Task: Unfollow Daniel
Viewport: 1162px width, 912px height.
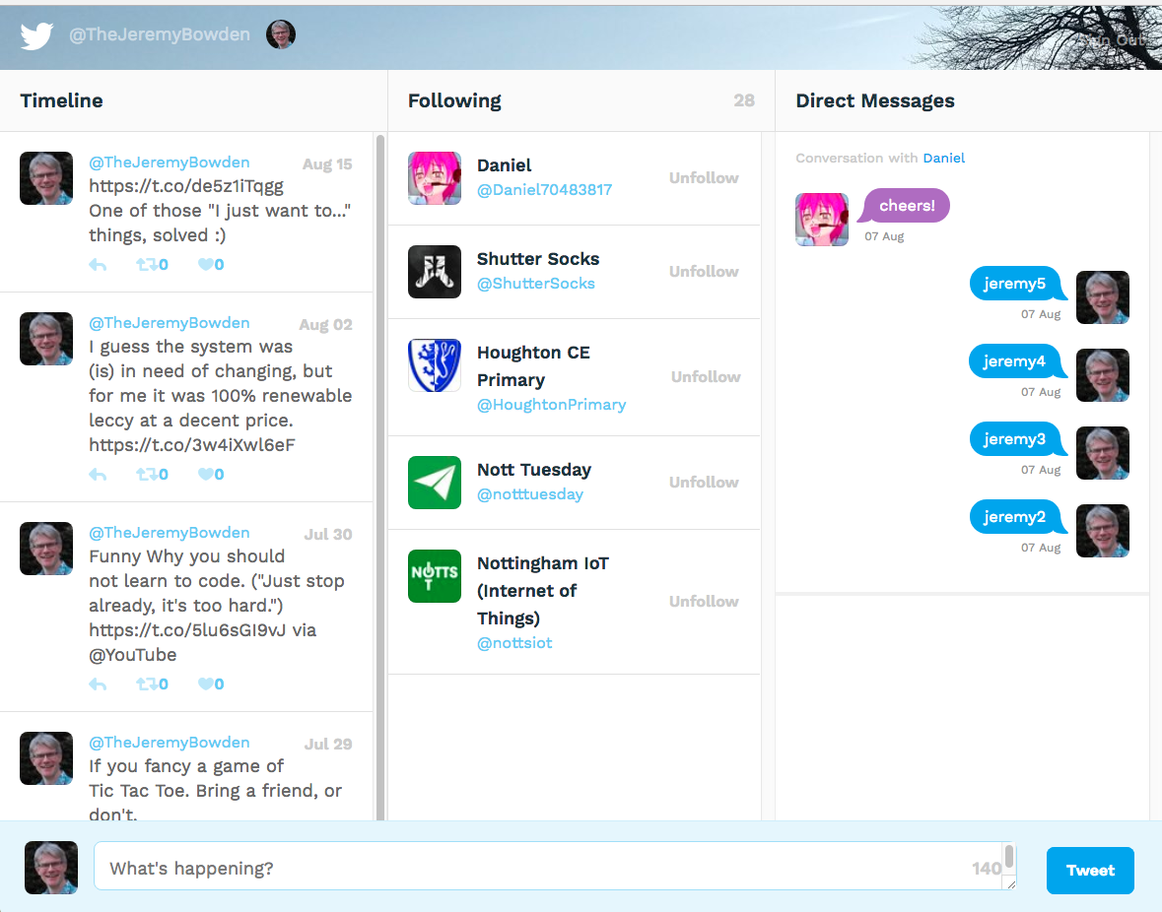Action: pos(704,178)
